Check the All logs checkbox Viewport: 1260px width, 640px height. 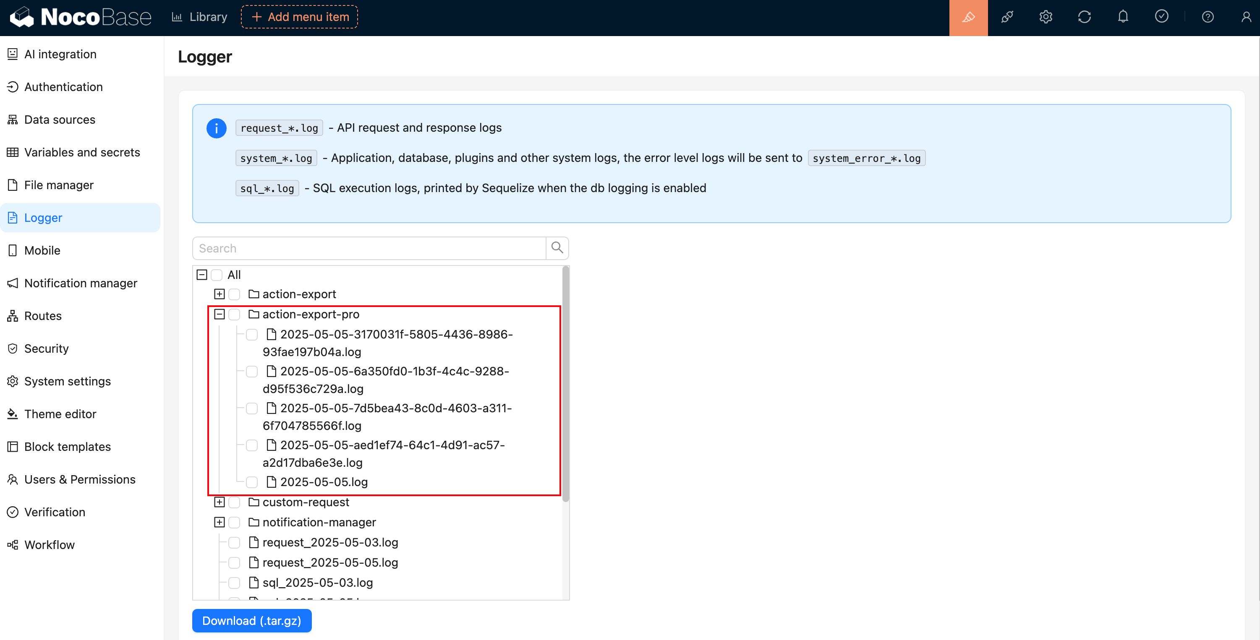[217, 275]
